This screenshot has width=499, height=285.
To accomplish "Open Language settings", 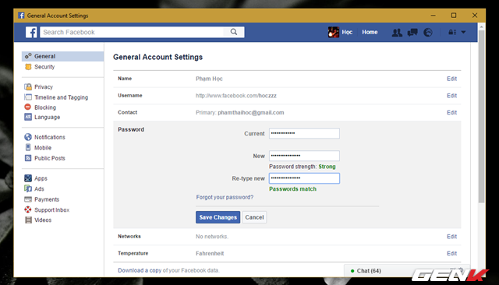I will [47, 117].
